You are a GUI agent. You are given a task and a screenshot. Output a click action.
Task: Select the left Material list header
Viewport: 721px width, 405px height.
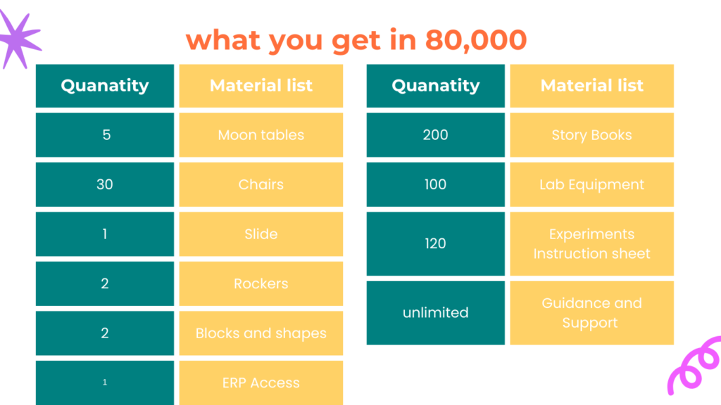261,86
